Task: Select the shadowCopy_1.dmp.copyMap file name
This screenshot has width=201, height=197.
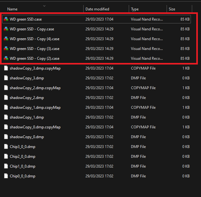Action: pyautogui.click(x=35, y=108)
